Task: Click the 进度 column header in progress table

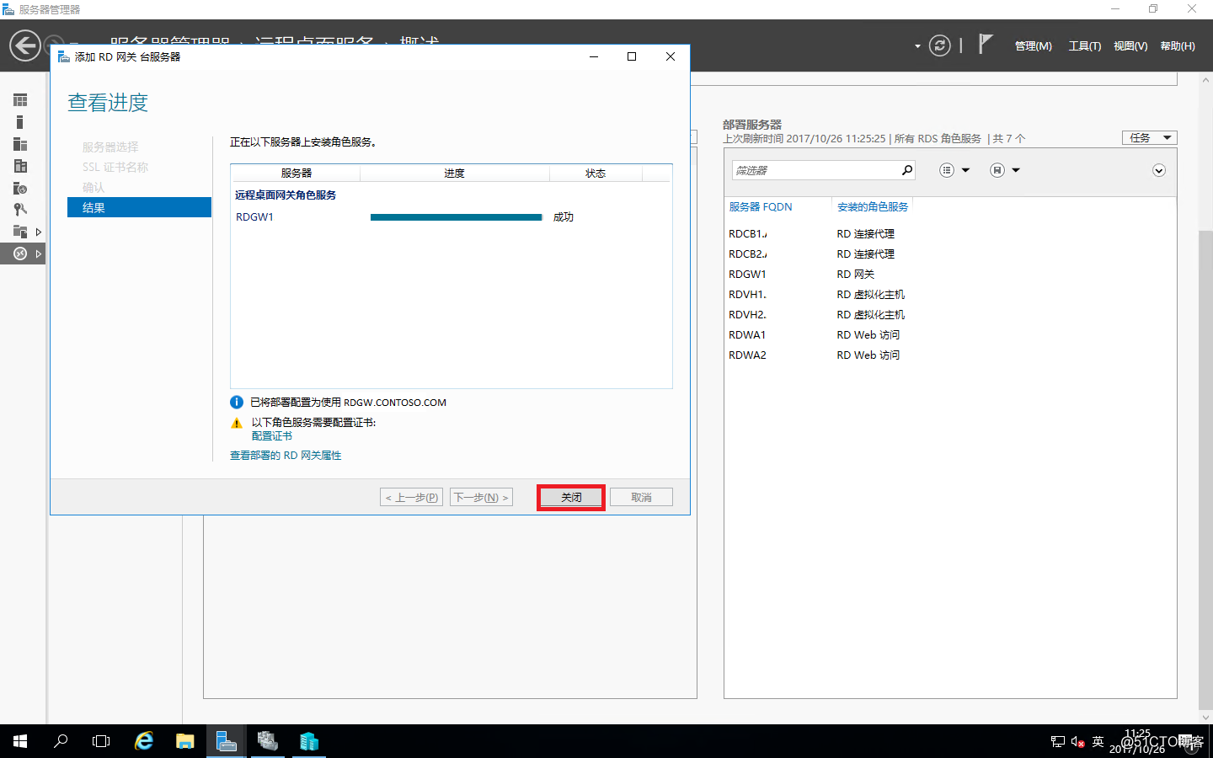Action: tap(455, 173)
